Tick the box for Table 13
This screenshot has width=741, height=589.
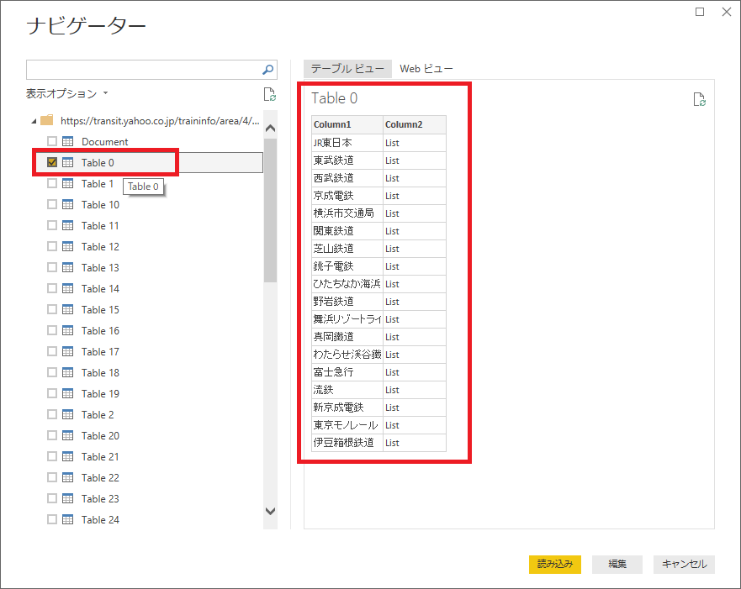click(52, 267)
